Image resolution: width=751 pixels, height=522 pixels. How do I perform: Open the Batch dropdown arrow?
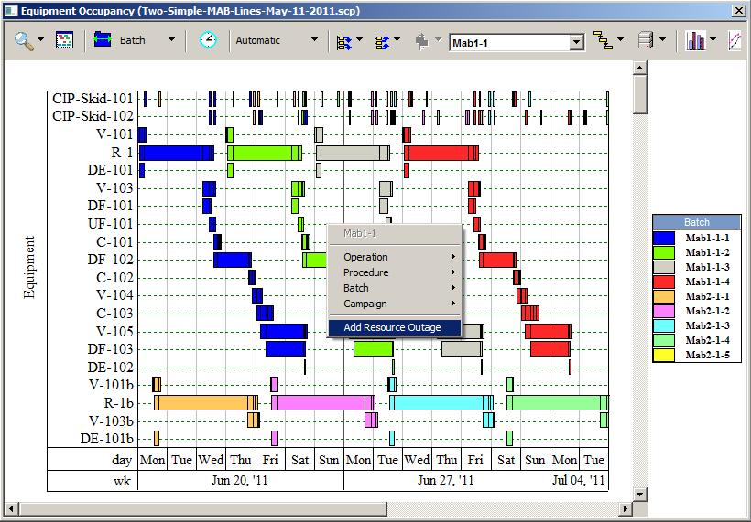pyautogui.click(x=170, y=40)
